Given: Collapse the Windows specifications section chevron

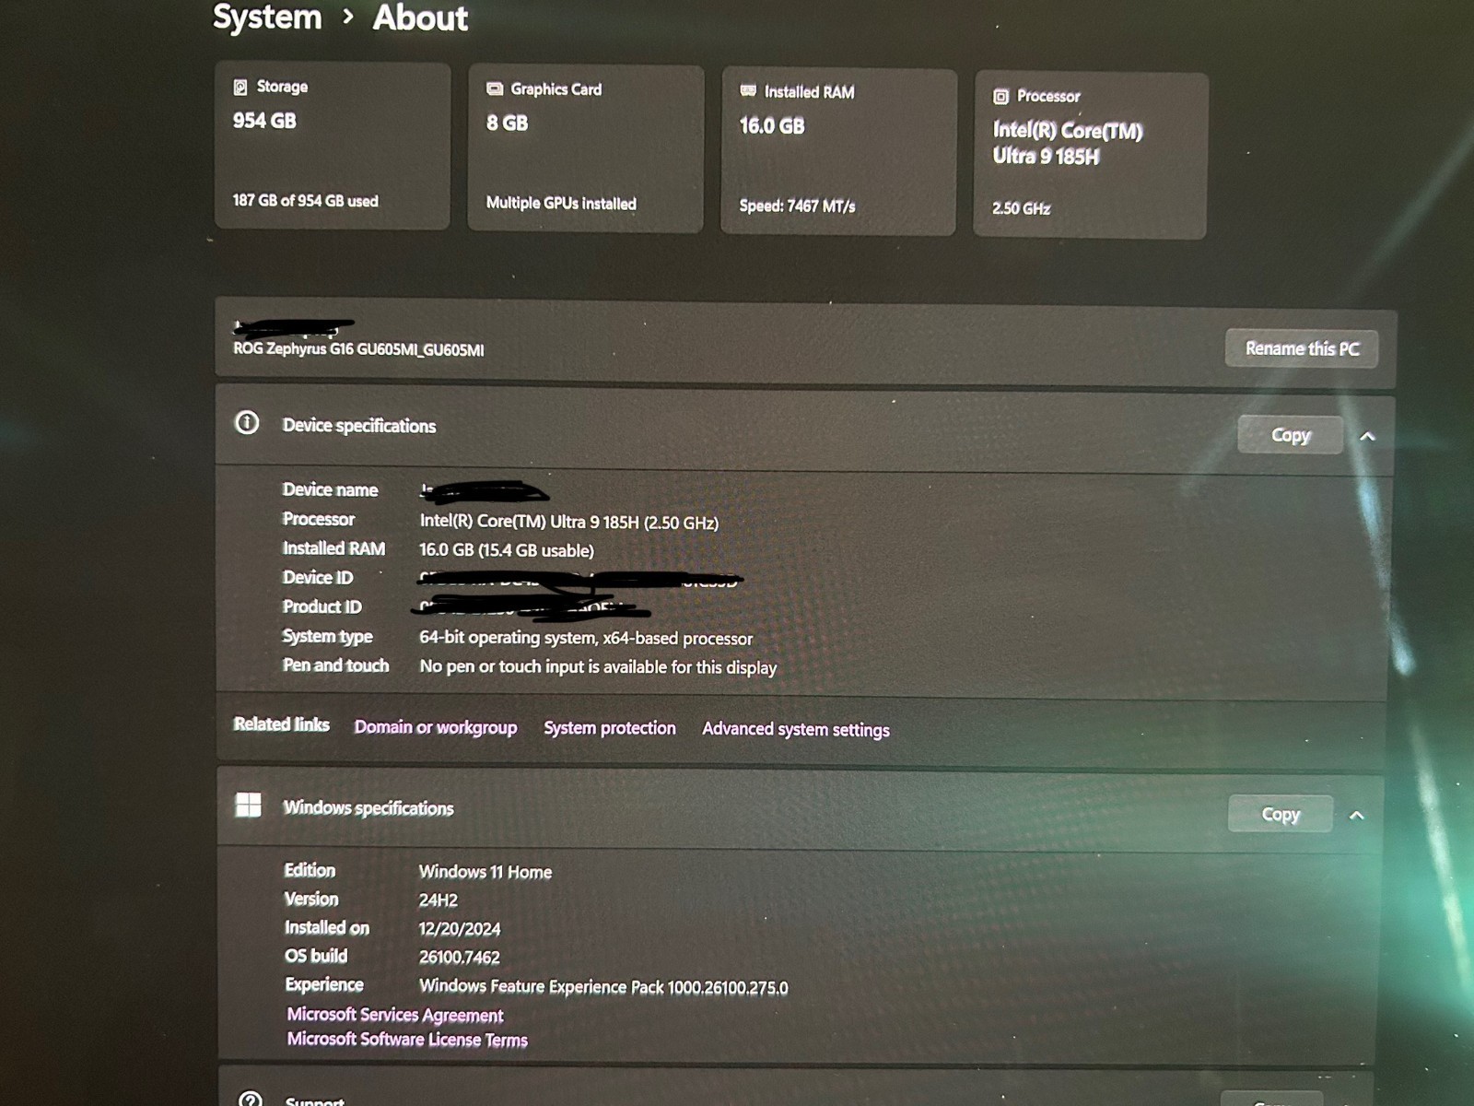Looking at the screenshot, I should click(x=1357, y=815).
